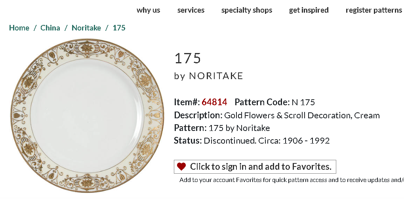Click the 'Discontinued. Circa: 1906 - 1992' status text
This screenshot has height=199, width=404.
pos(267,141)
